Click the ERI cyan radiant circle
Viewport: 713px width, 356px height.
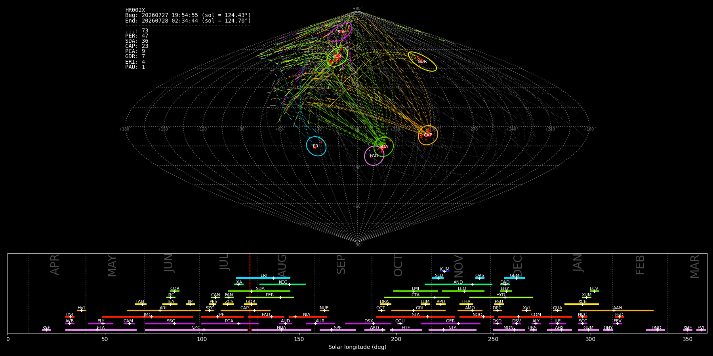click(316, 146)
